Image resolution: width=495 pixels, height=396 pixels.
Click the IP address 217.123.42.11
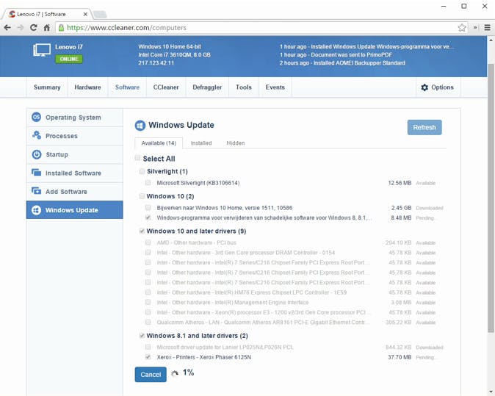156,63
